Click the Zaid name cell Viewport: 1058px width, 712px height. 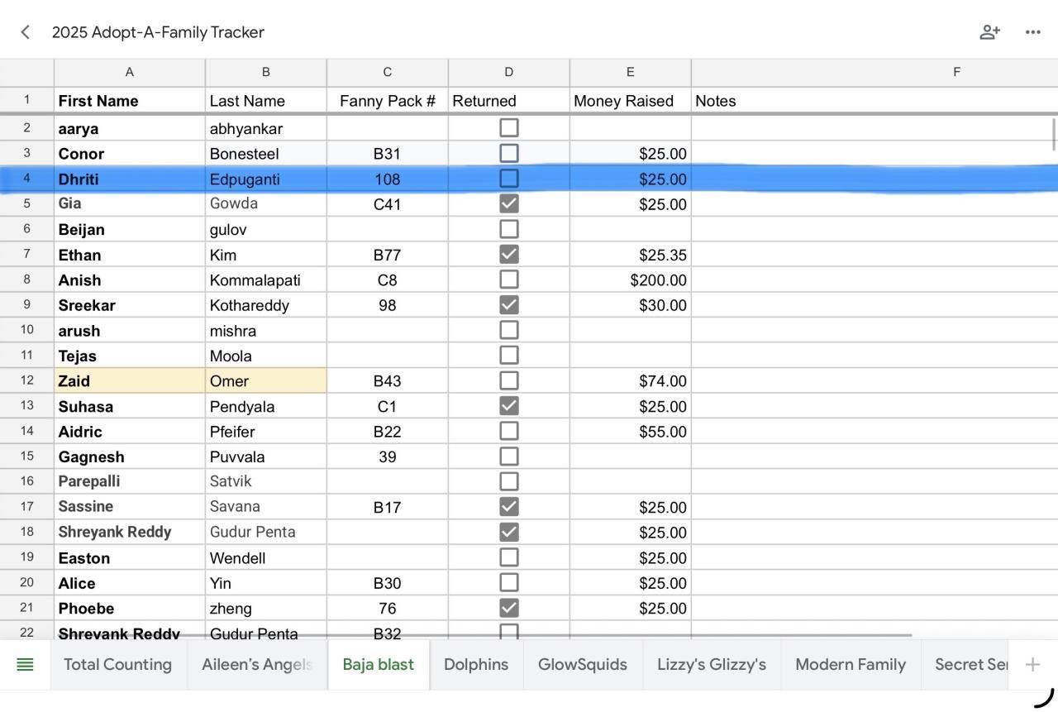coord(130,381)
